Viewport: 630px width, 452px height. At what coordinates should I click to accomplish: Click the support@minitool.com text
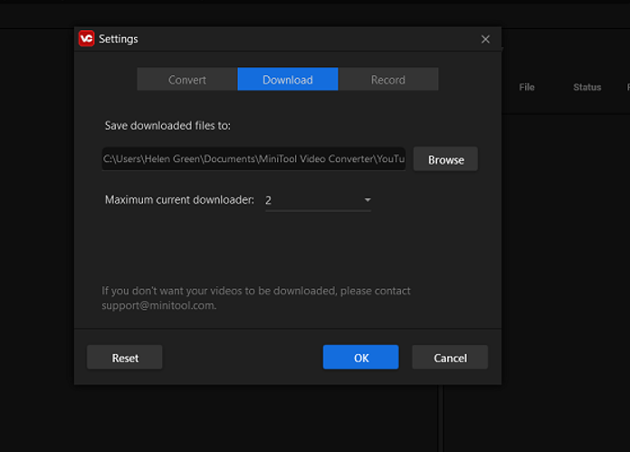(x=158, y=305)
